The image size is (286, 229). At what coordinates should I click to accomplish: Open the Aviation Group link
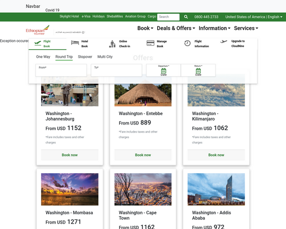click(x=135, y=16)
